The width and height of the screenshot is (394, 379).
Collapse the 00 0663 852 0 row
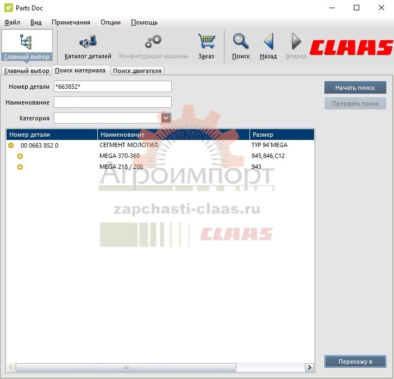click(11, 145)
